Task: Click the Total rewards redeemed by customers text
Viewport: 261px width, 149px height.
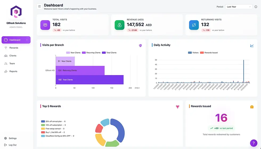Action: click(221, 134)
